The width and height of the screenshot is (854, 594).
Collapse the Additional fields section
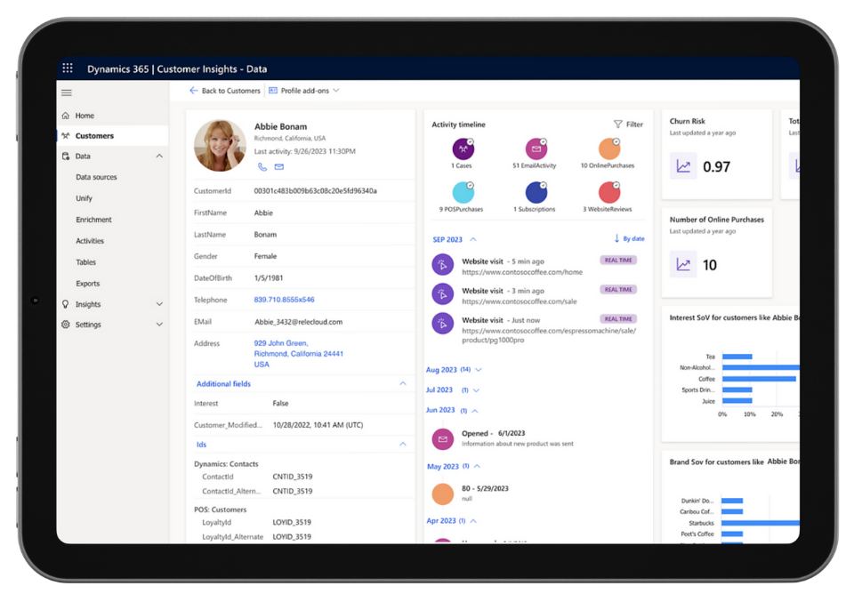click(402, 384)
